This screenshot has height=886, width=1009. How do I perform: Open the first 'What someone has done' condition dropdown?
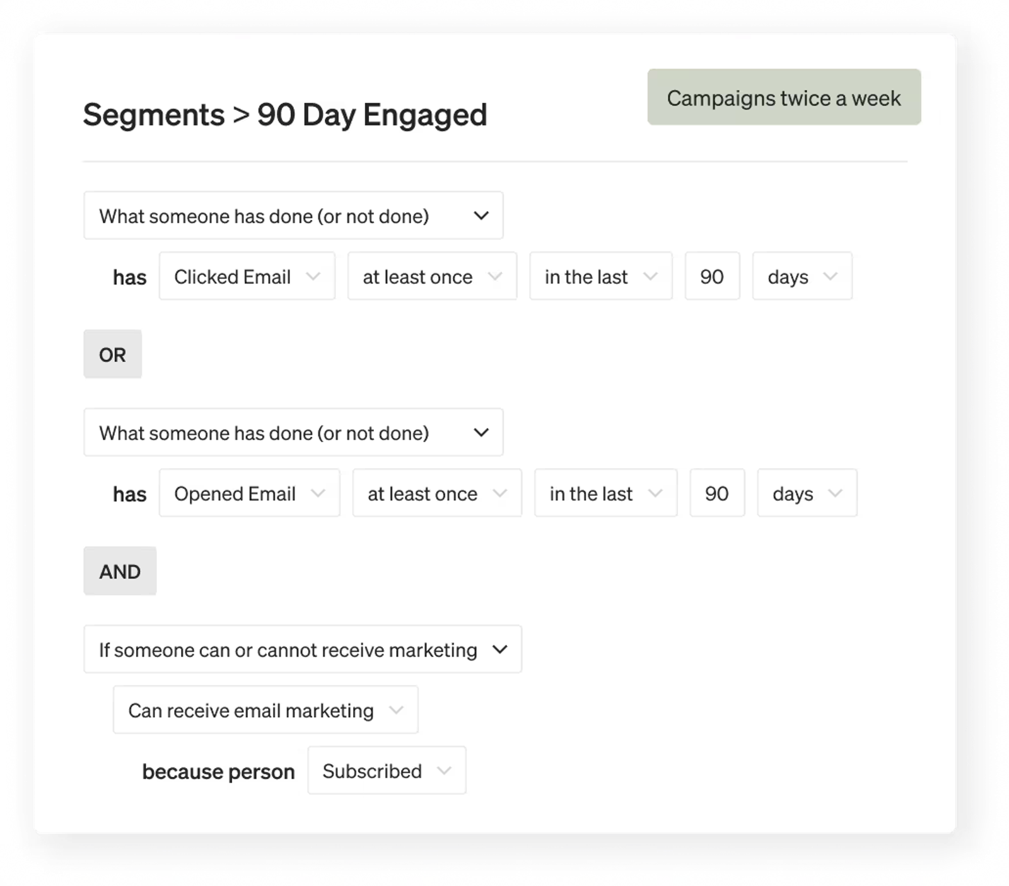(x=293, y=216)
